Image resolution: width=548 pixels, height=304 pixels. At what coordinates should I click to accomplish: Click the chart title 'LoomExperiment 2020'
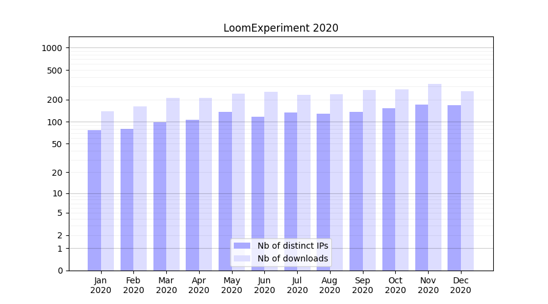281,28
